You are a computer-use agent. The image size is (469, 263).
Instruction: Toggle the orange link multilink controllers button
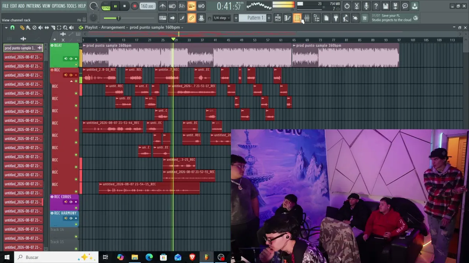coord(191,18)
